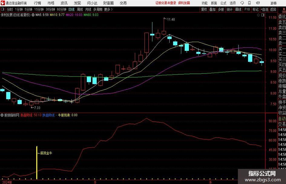Open the 选项 menu

pos(232,3)
